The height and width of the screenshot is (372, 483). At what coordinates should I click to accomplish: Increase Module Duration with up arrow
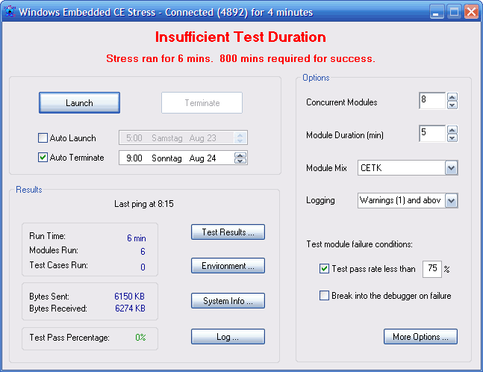click(x=452, y=130)
